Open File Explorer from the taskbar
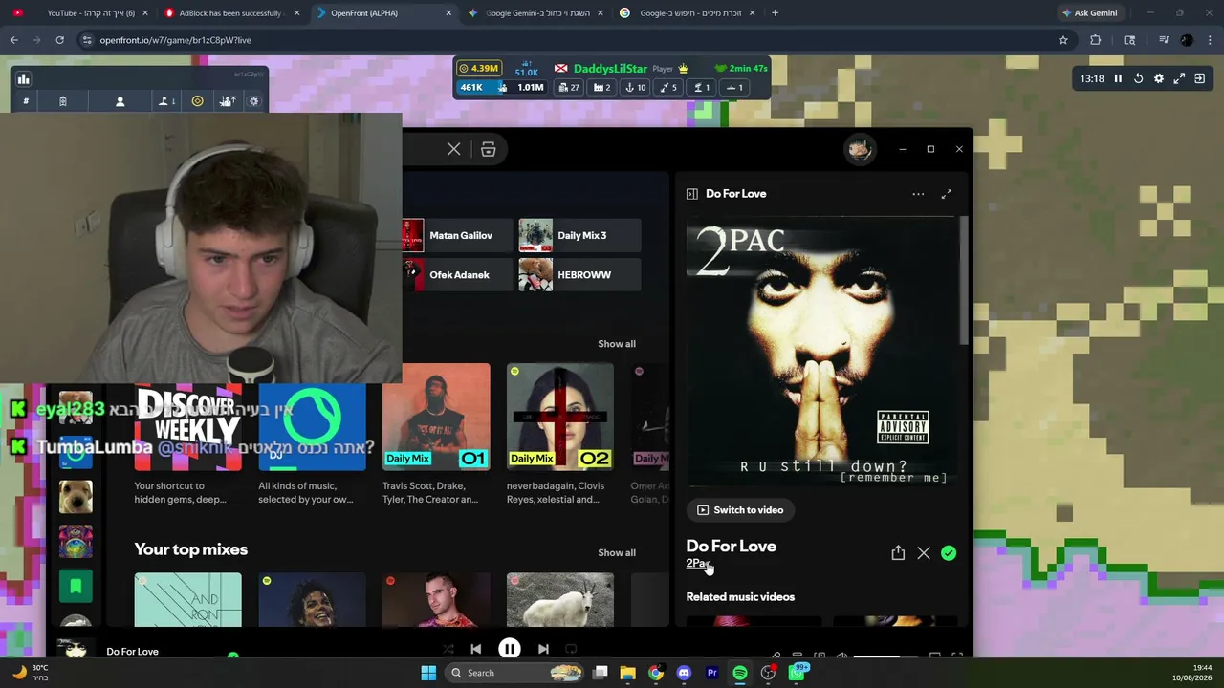Screen dimensions: 1224x688 coord(627,673)
